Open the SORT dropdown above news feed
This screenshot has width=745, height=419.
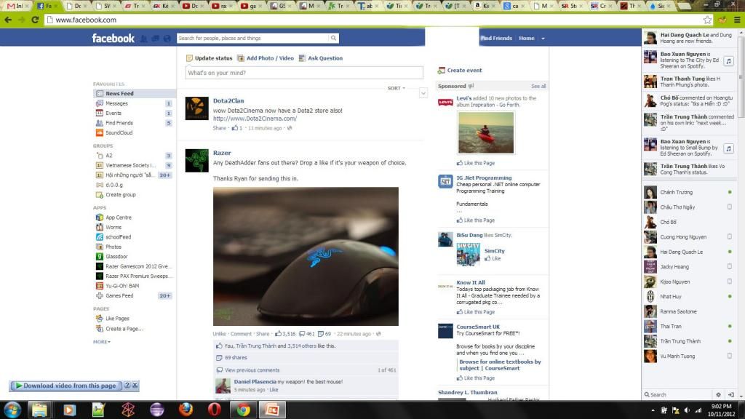coord(396,88)
